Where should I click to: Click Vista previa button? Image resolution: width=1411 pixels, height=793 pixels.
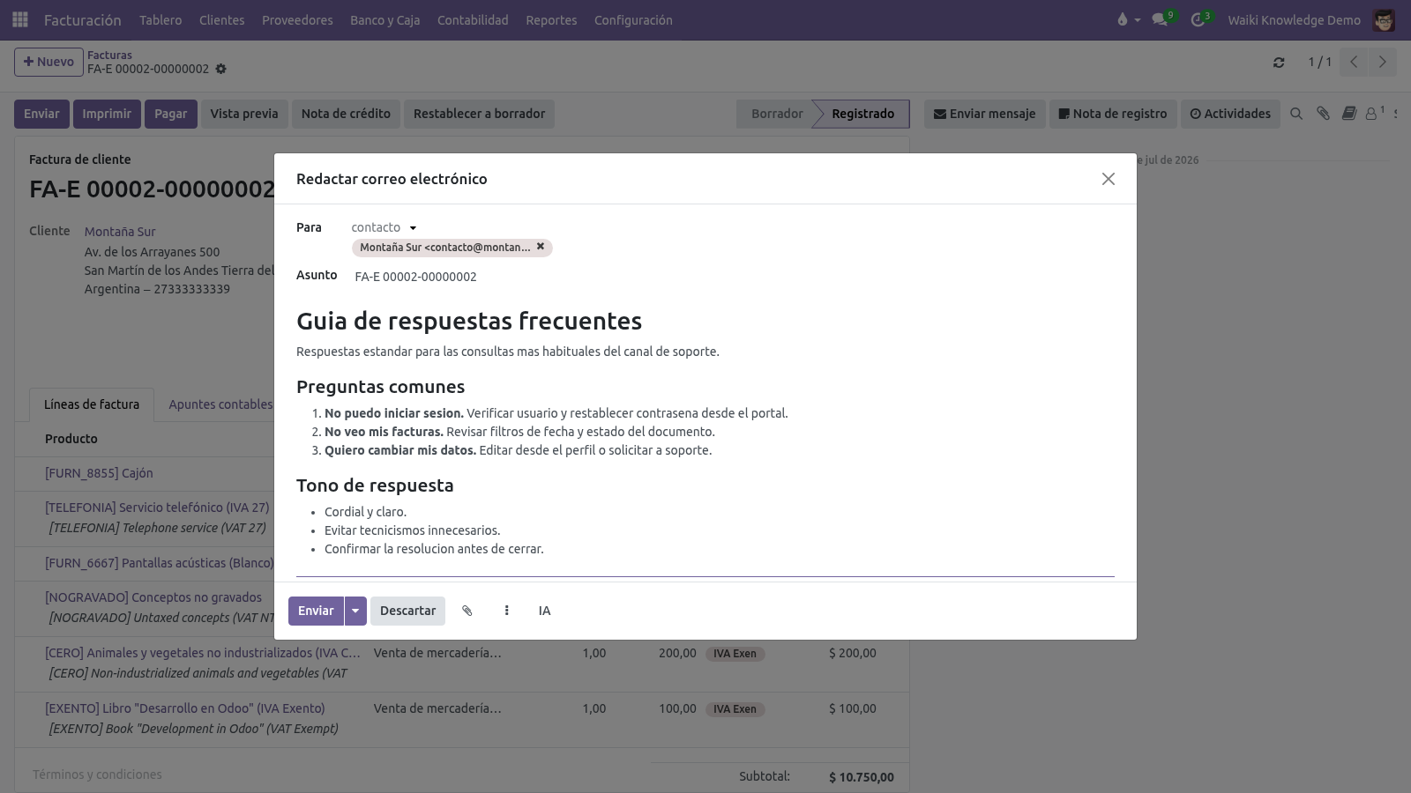(244, 114)
